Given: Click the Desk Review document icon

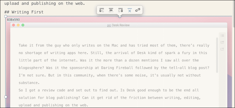Looking at the screenshot, I should tap(109, 25).
